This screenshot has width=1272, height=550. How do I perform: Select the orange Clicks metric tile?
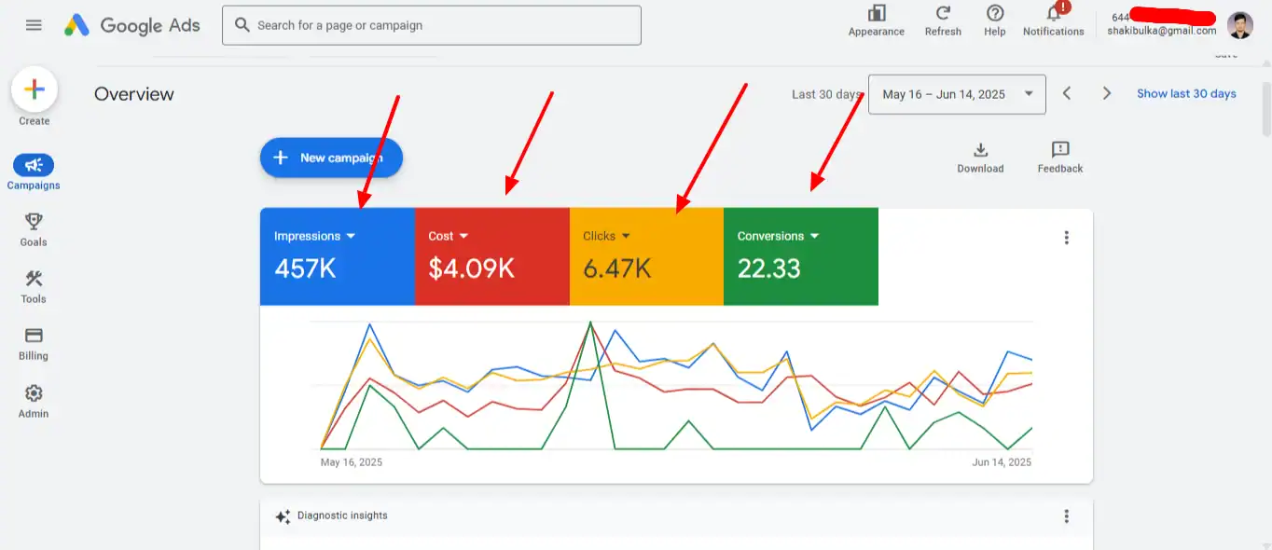tap(646, 256)
